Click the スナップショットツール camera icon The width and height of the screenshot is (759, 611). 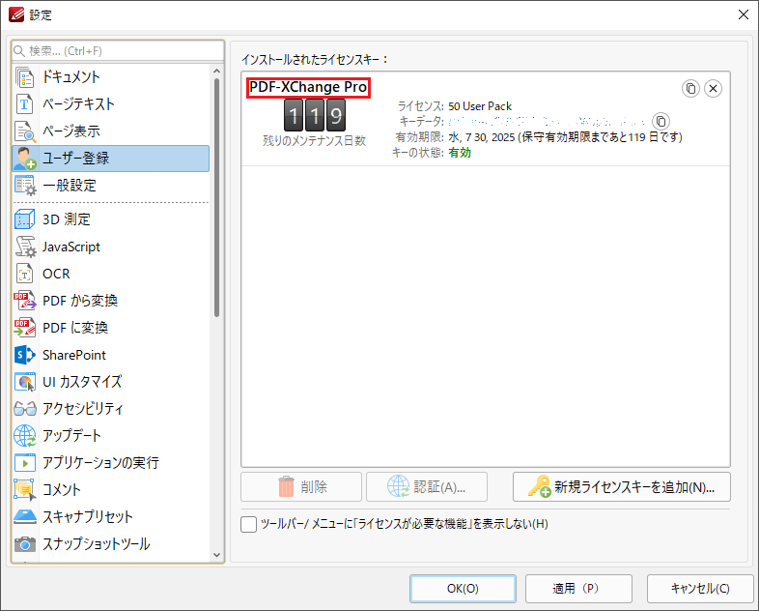pyautogui.click(x=25, y=544)
